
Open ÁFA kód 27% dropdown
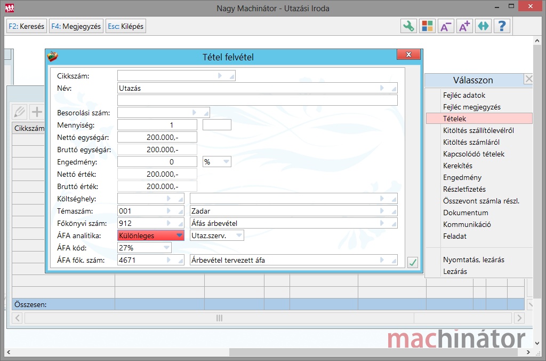[166, 248]
